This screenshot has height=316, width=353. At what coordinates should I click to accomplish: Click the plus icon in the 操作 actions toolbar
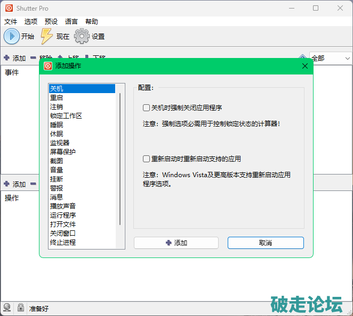point(6,184)
